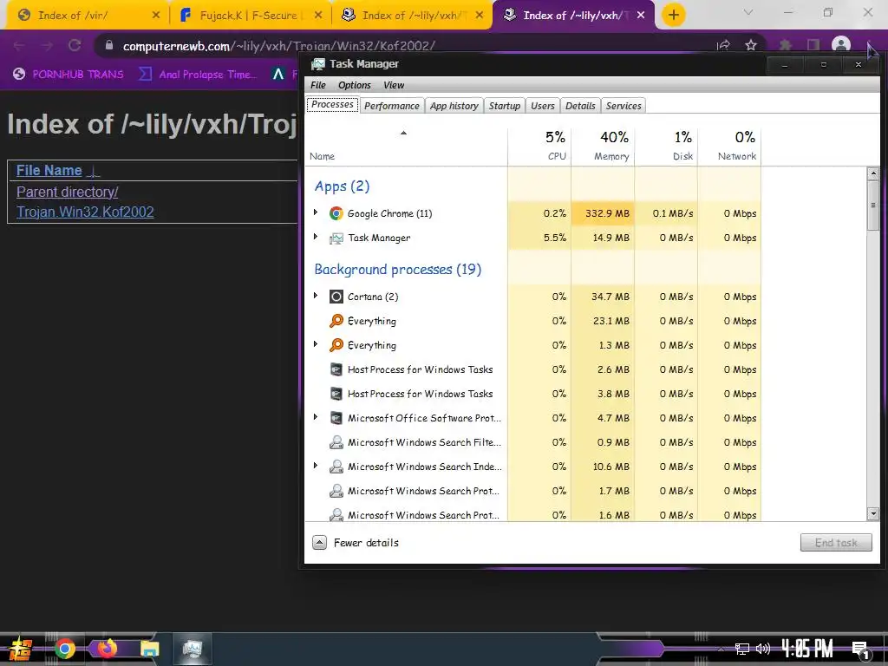Open Google Chrome from the taskbar

pyautogui.click(x=64, y=649)
